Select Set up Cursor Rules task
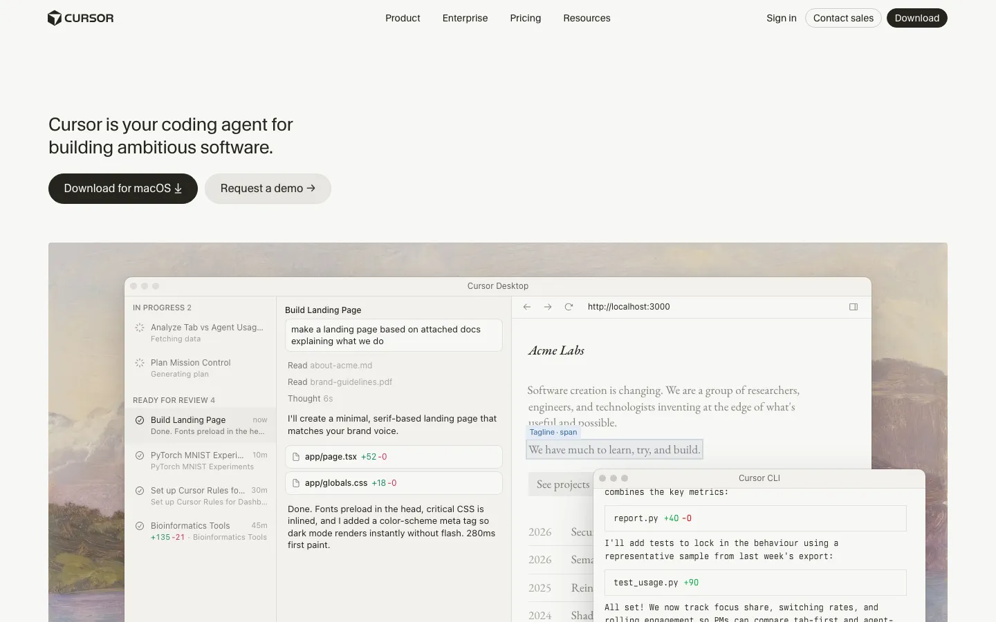 tap(201, 496)
